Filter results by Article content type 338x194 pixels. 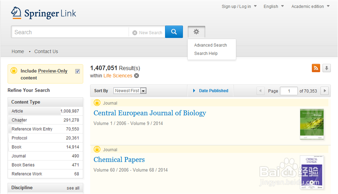[x=17, y=111]
